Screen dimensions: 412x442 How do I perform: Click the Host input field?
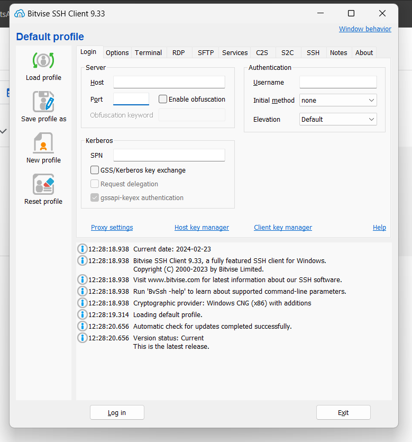coord(169,82)
